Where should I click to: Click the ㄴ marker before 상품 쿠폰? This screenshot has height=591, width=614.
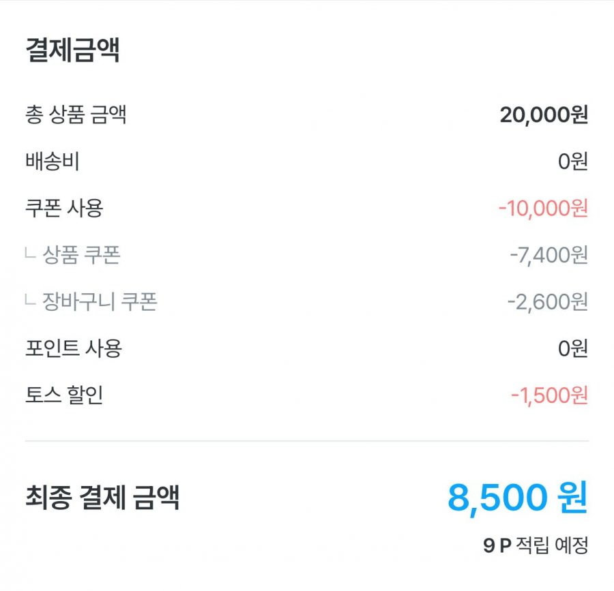[31, 256]
